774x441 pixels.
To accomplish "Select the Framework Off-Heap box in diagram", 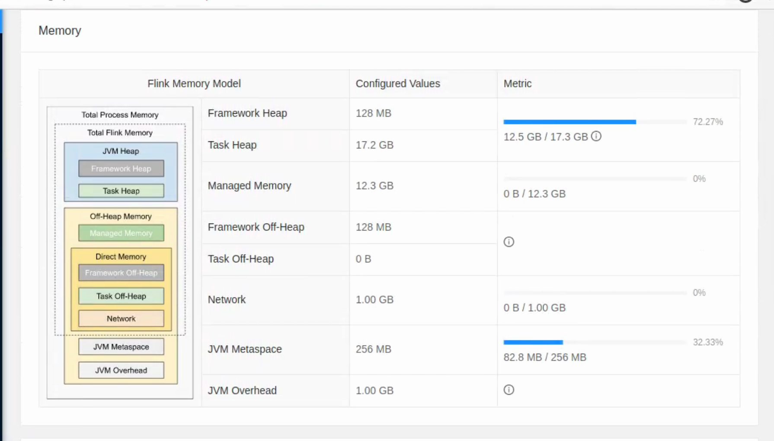I will pyautogui.click(x=121, y=273).
